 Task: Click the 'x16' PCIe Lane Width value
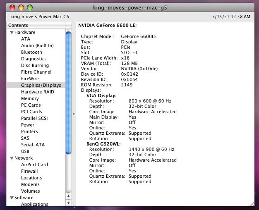click(x=125, y=58)
